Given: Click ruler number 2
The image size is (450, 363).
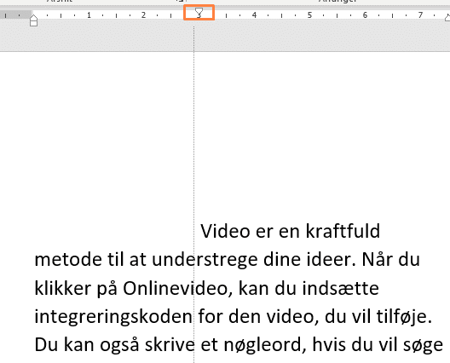Looking at the screenshot, I should tap(143, 15).
